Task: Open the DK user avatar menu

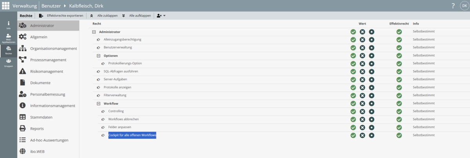Action: click(x=464, y=6)
